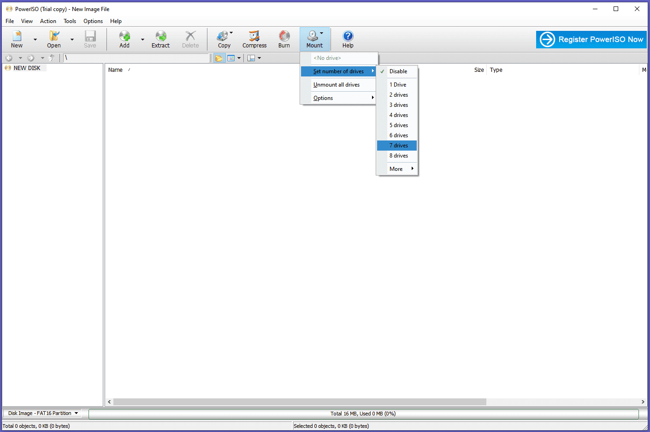
Task: Sort by the Size column header
Action: [479, 70]
